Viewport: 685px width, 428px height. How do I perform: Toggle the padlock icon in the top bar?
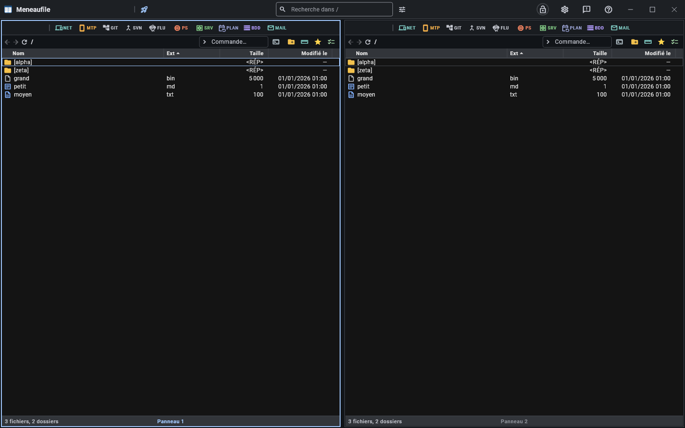(543, 10)
